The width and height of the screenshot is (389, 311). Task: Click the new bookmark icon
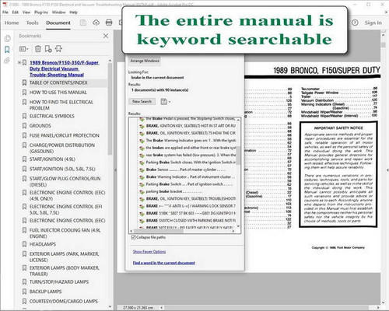pos(48,49)
